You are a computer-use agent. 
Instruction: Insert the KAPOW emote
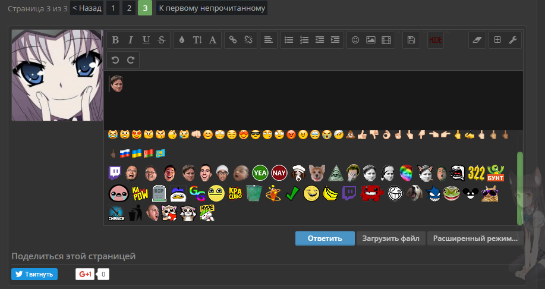pos(140,193)
